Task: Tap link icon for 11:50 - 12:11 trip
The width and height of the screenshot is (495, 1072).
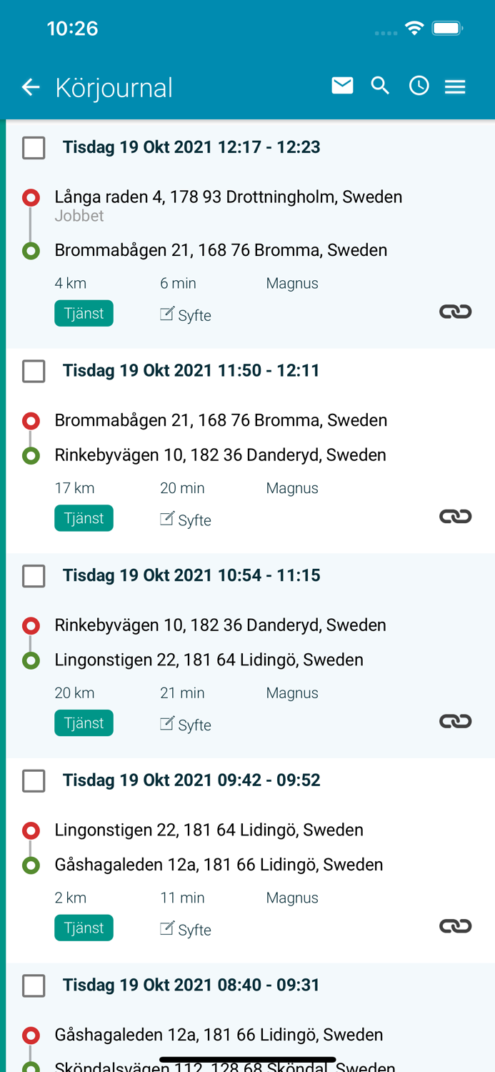Action: tap(455, 516)
